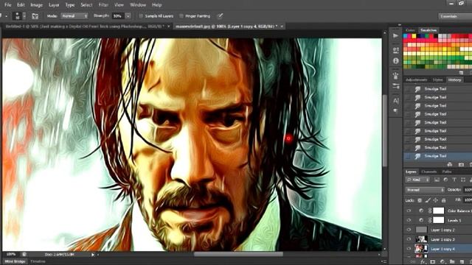Screen dimensions: 472x265
Task: Hide the Levels 1 layer
Action: (x=409, y=220)
